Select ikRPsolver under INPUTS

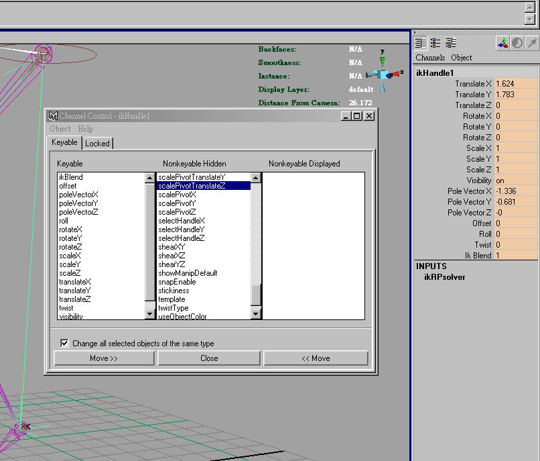[x=445, y=277]
